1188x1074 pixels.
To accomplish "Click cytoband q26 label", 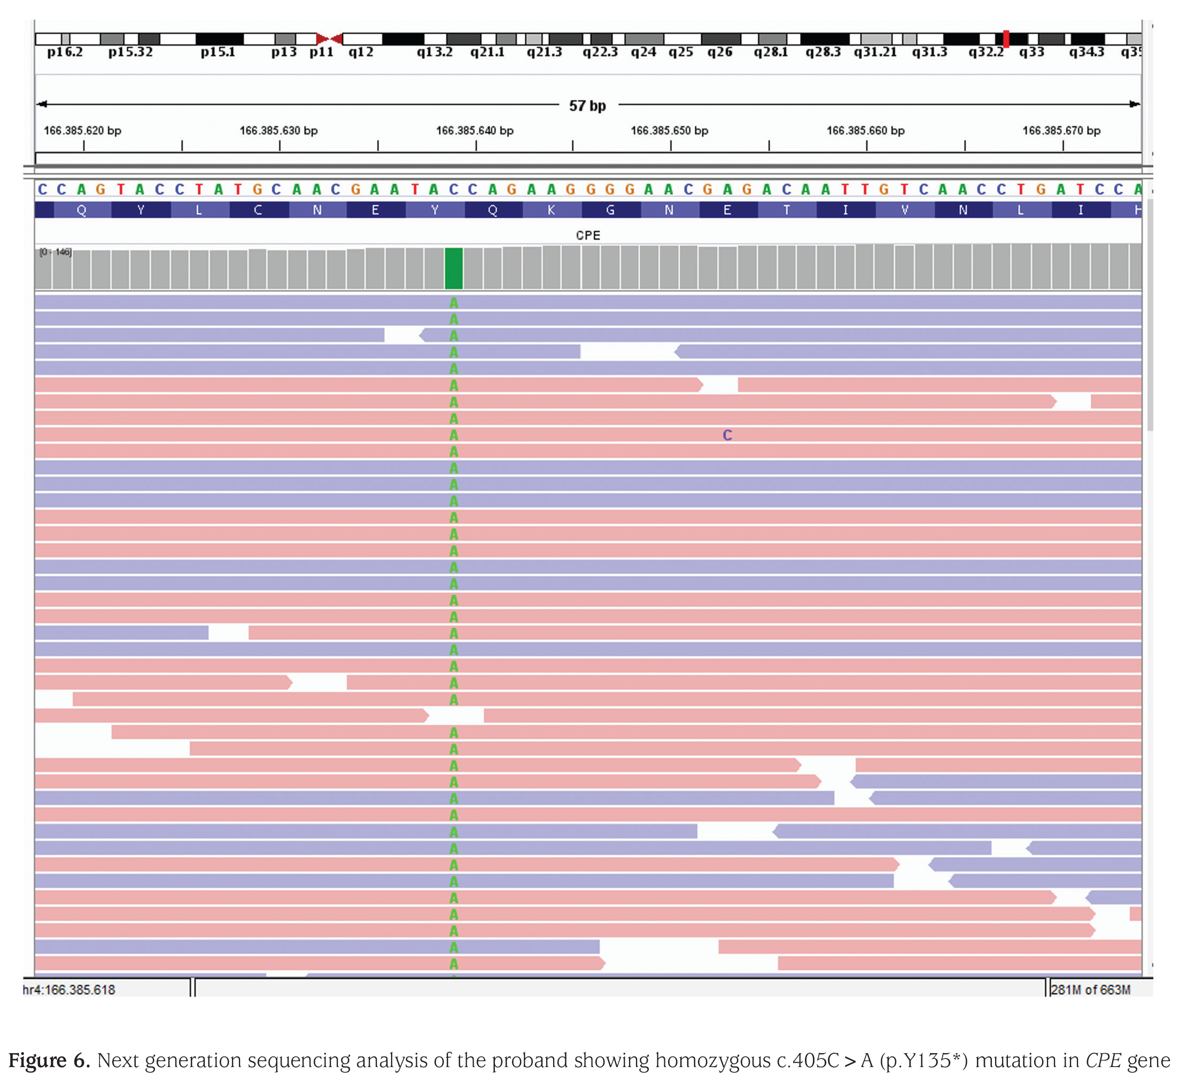I will click(720, 52).
